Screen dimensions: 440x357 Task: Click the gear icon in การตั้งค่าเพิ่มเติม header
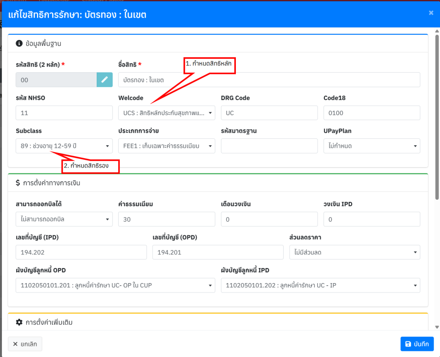click(x=19, y=322)
